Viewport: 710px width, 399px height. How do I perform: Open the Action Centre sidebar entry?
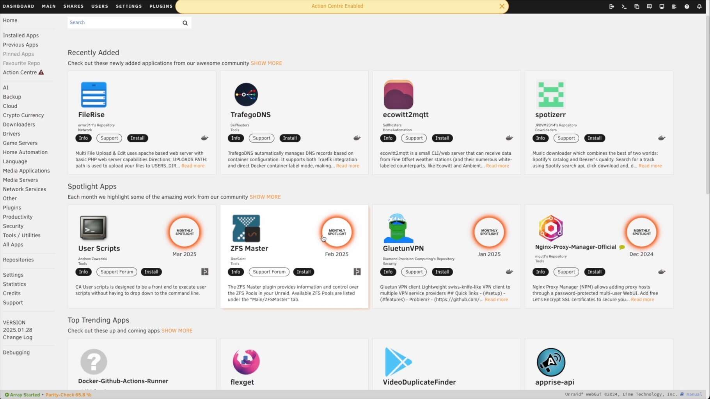click(x=20, y=72)
